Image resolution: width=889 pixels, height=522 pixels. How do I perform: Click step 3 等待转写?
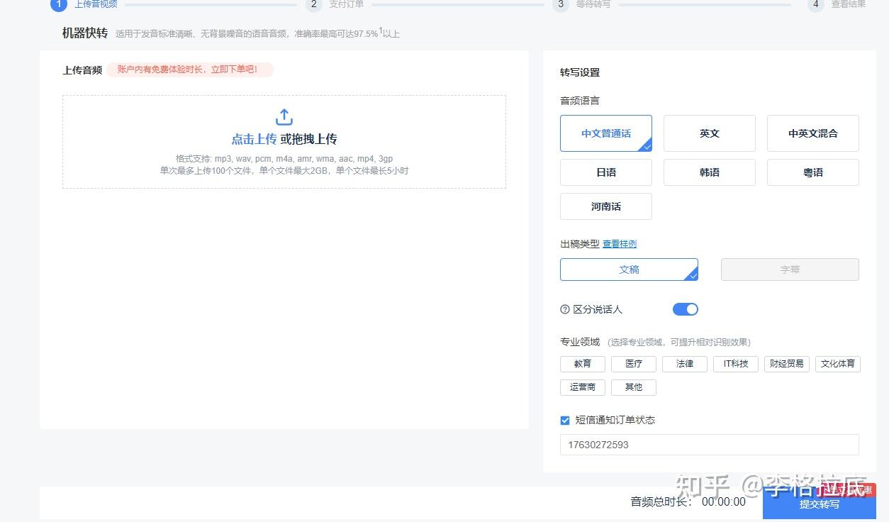(x=582, y=4)
